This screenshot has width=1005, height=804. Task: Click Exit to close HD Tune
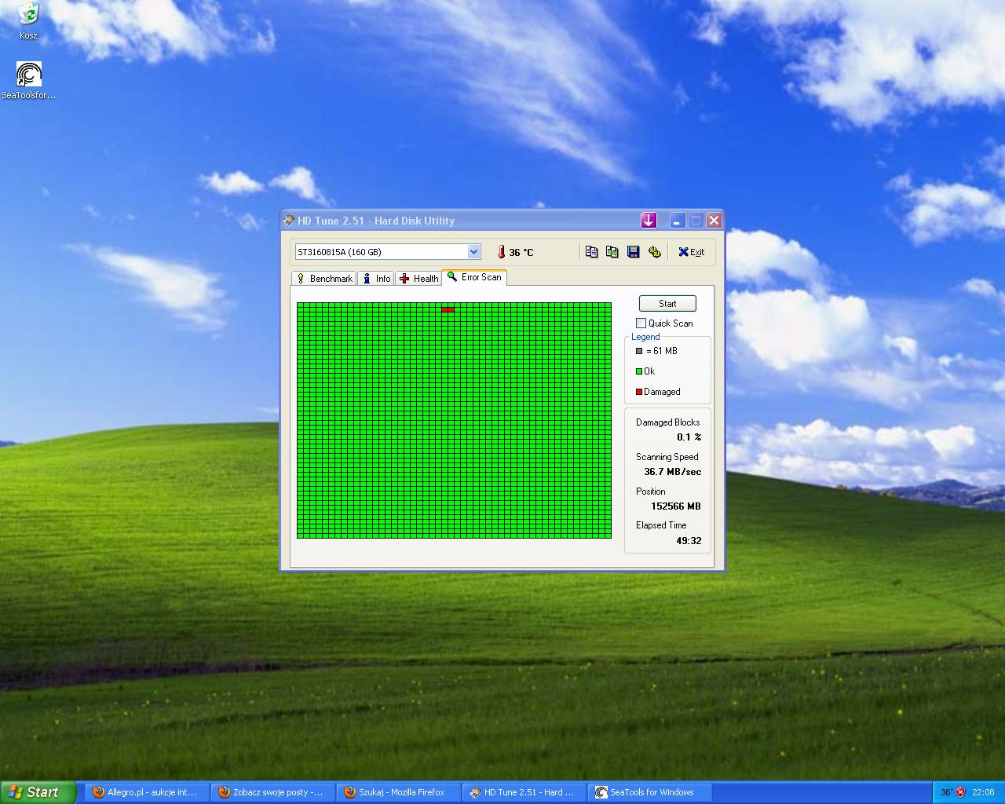coord(690,251)
